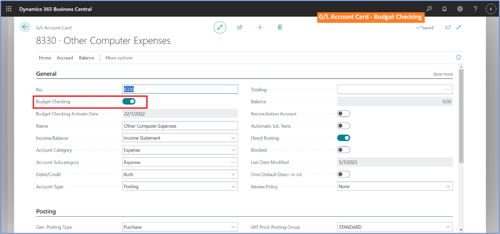Open the FactBox info icon

[458, 58]
